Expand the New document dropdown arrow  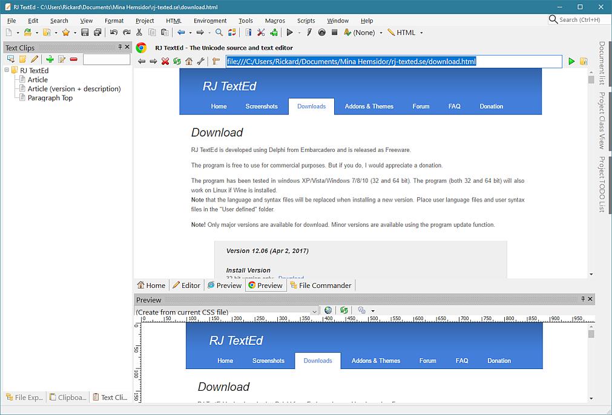click(x=18, y=33)
